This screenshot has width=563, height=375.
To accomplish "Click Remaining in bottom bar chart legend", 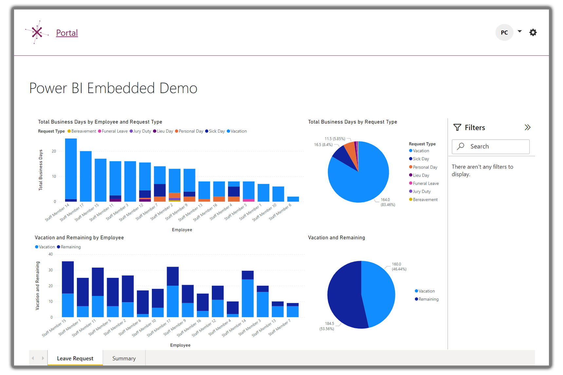I will 69,247.
